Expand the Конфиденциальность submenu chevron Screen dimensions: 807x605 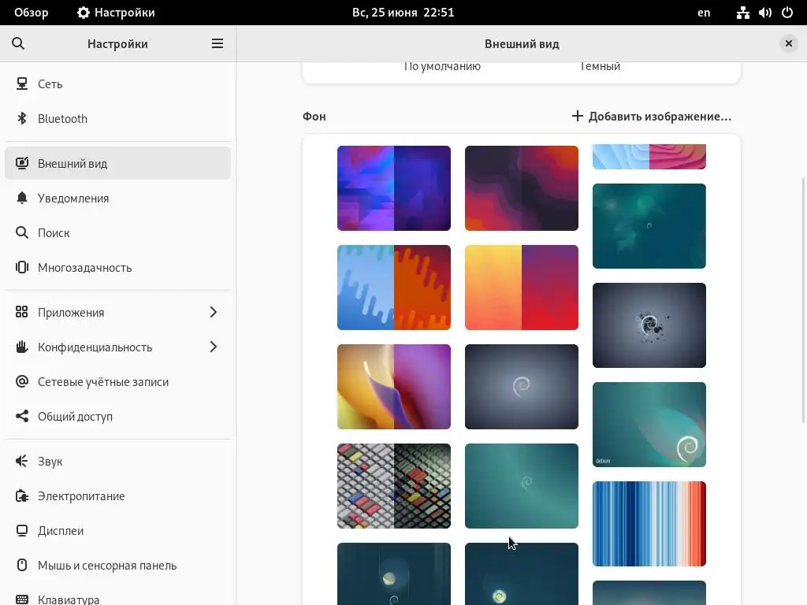click(213, 347)
